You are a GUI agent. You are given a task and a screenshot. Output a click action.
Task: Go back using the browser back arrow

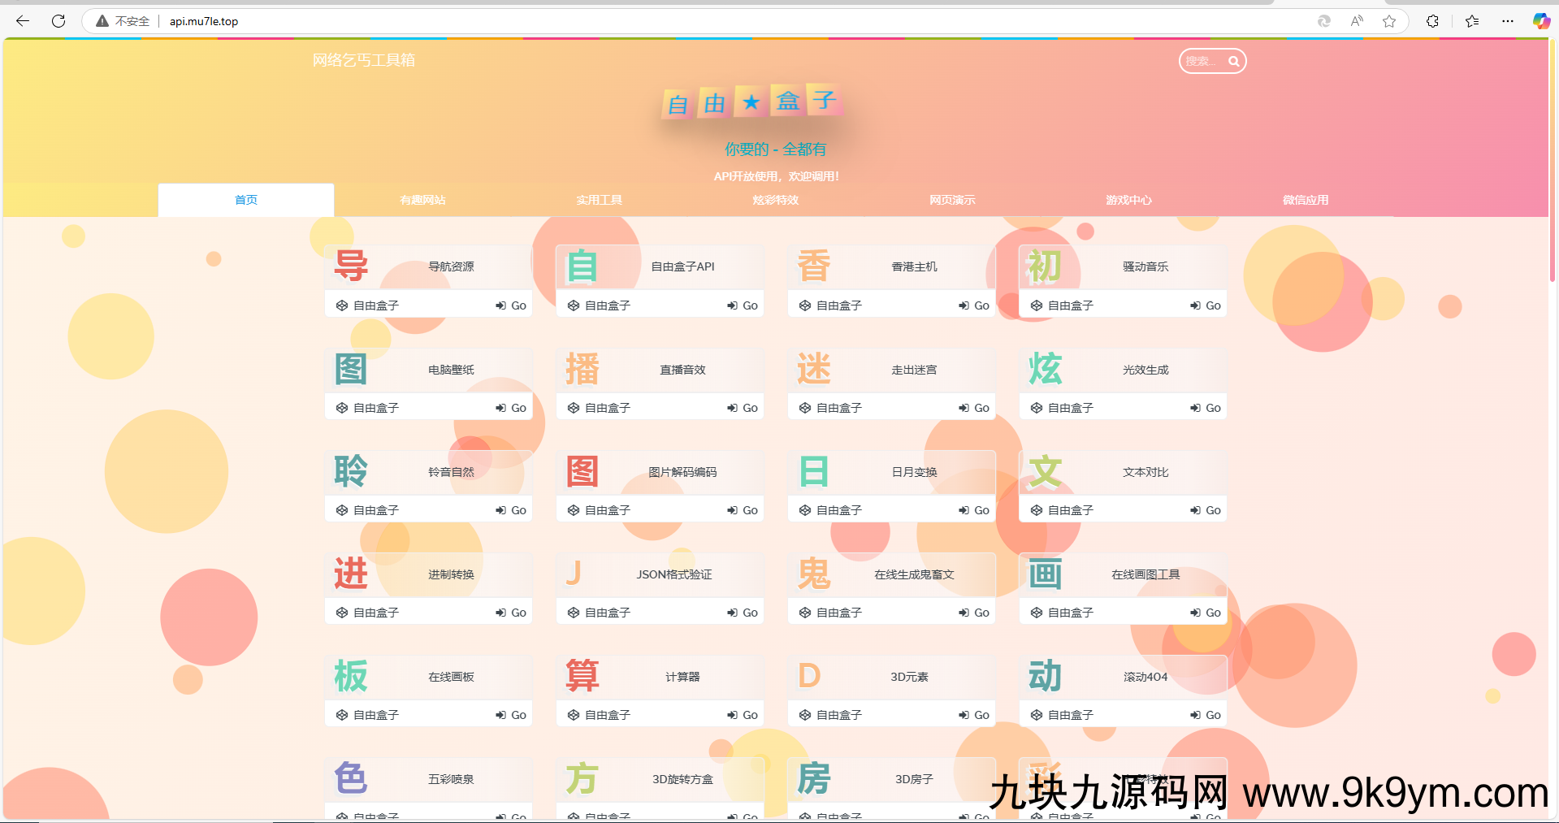(x=23, y=21)
